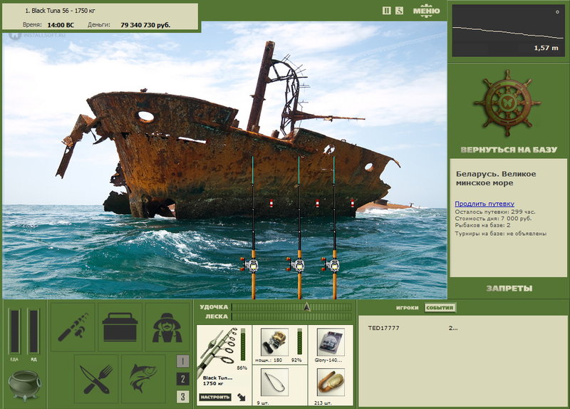Click the square S icon beside pause
570x409 pixels.
pos(399,11)
